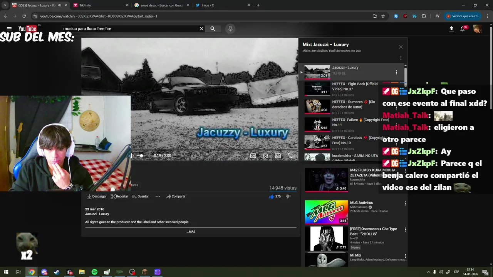493x277 pixels.
Task: Reload the page
Action: [24, 16]
